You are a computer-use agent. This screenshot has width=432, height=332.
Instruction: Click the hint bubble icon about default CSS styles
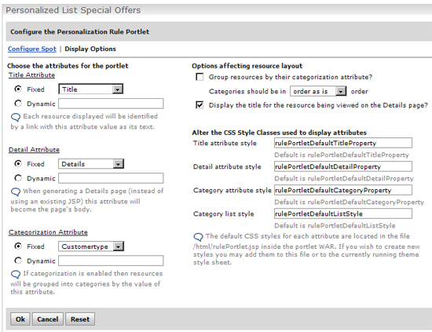point(199,237)
